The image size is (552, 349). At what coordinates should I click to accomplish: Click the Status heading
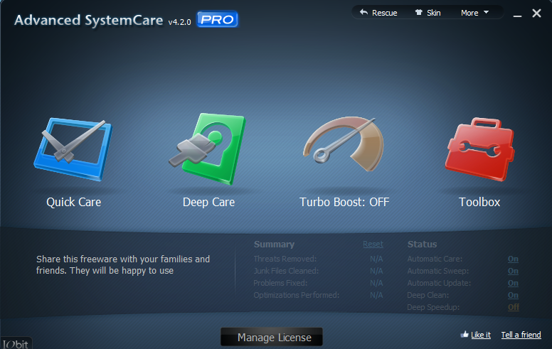pos(422,245)
